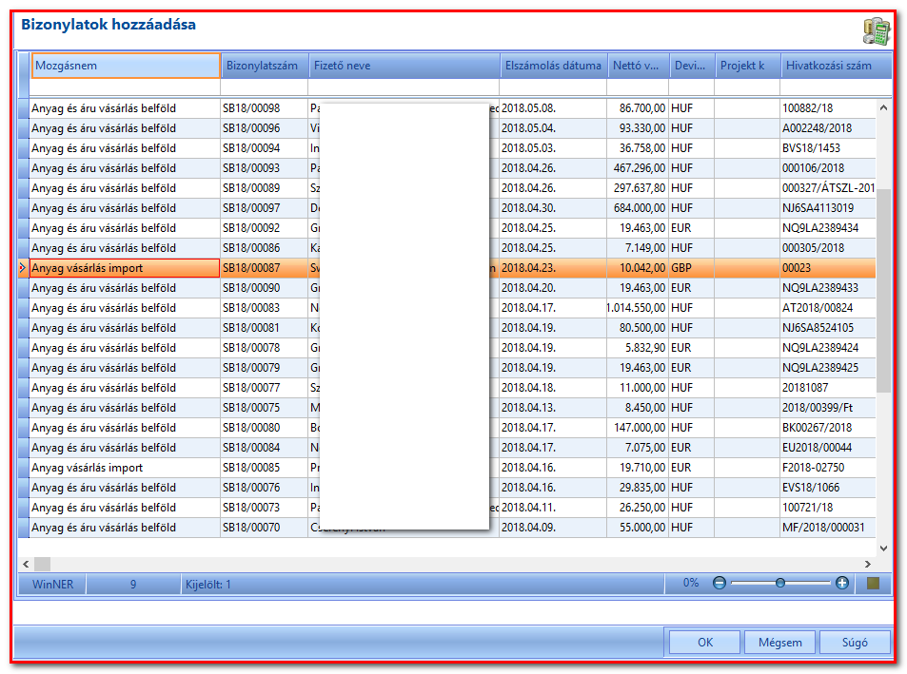Click GBP currency cell
The height and width of the screenshot is (674, 907).
tap(691, 268)
